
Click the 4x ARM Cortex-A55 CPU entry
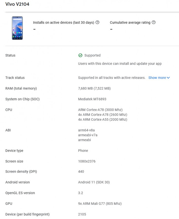coord(103,120)
